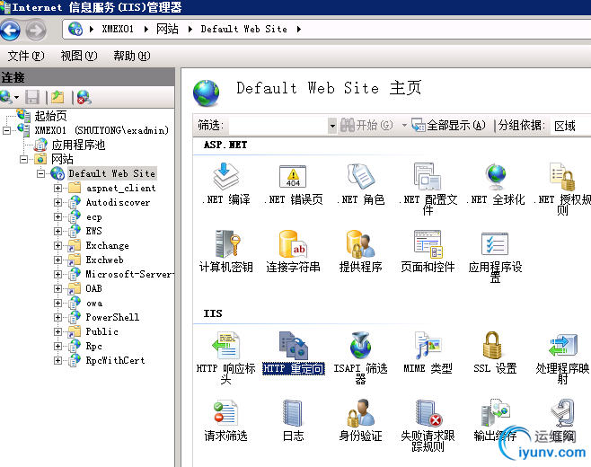Click XMEX01 in the address breadcrumb
This screenshot has height=467, width=591.
coord(118,29)
